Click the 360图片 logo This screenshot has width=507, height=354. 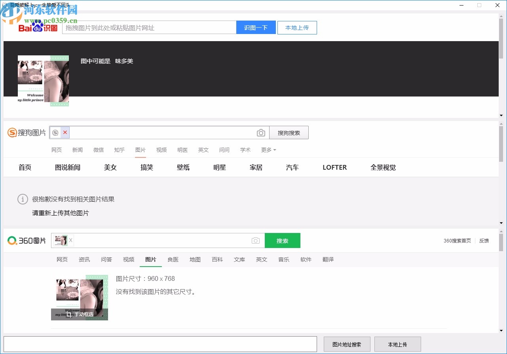pyautogui.click(x=26, y=240)
